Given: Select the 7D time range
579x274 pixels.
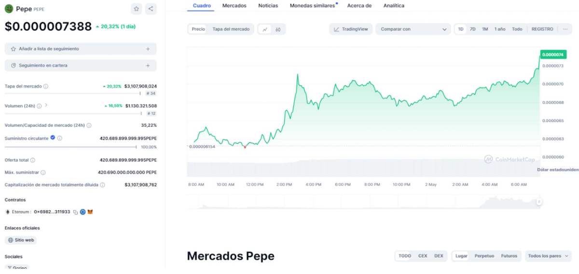Looking at the screenshot, I should 473,29.
